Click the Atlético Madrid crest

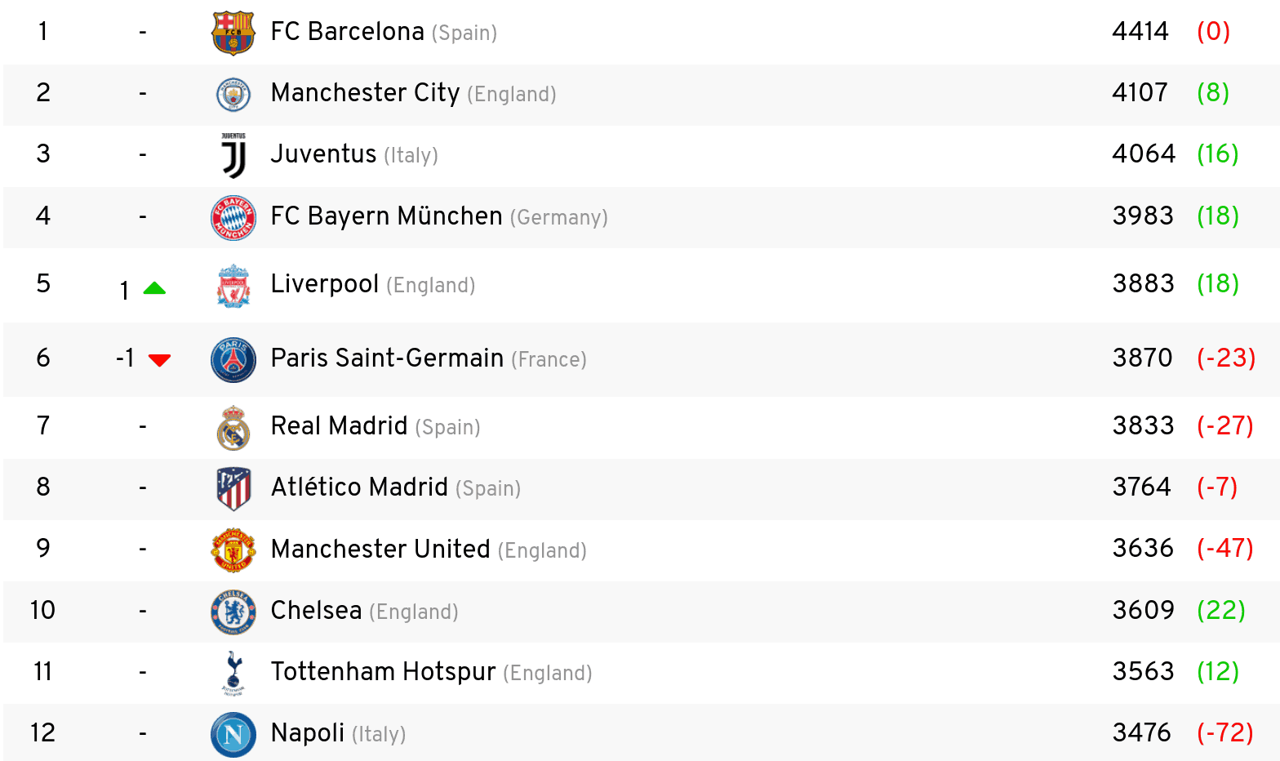click(x=233, y=488)
